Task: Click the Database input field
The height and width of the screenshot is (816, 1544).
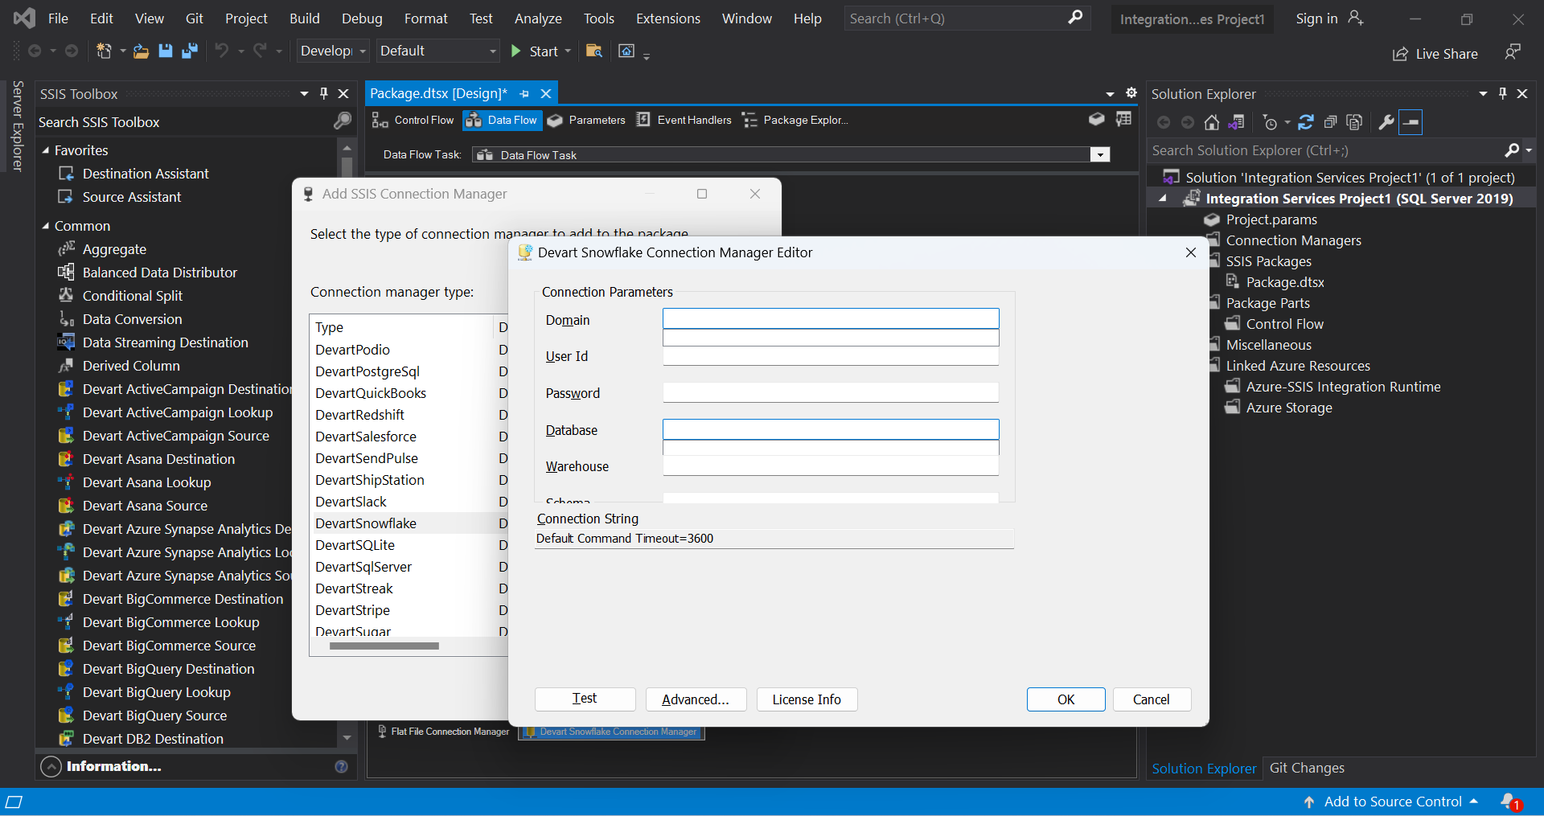Action: tap(831, 429)
